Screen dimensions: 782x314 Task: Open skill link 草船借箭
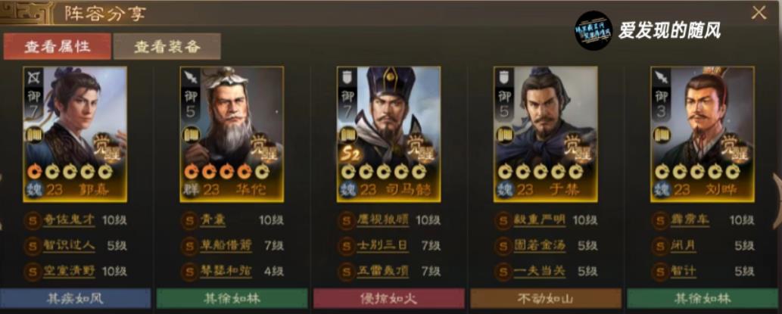pos(226,245)
